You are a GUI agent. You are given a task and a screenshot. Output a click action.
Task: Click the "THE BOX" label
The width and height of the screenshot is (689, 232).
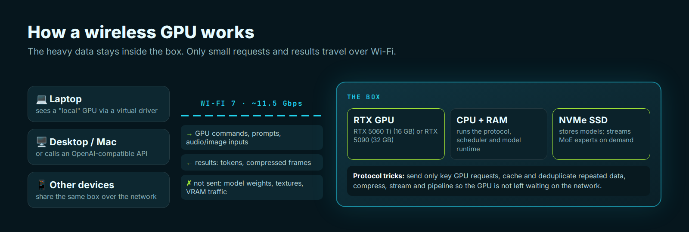click(x=364, y=97)
